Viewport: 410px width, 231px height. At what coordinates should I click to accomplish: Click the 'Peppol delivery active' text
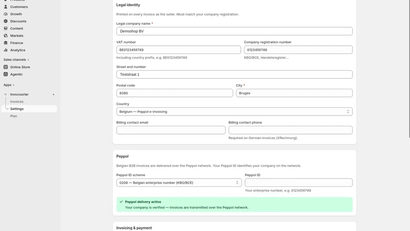(x=143, y=202)
